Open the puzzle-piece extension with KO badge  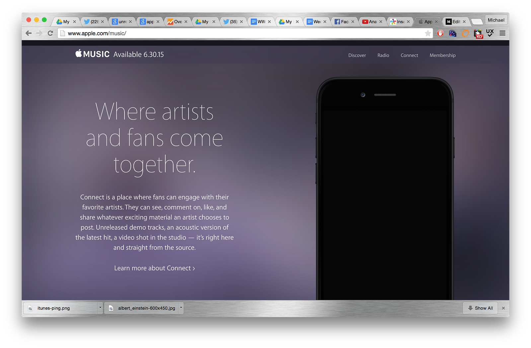pos(478,34)
